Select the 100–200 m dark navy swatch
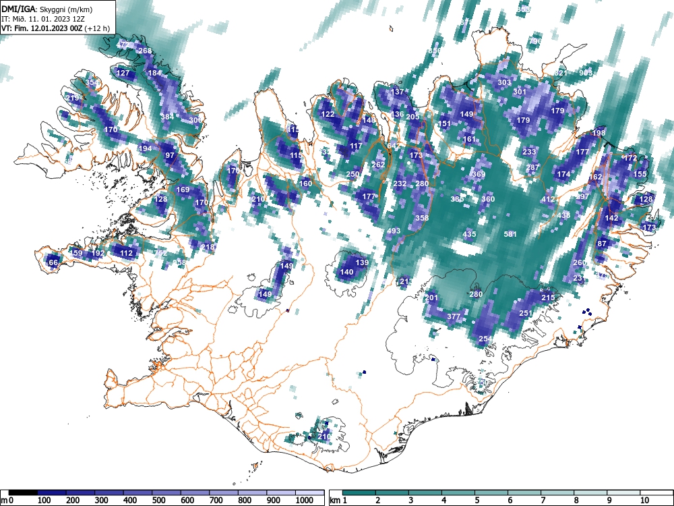This screenshot has height=506, width=674. coord(52,493)
